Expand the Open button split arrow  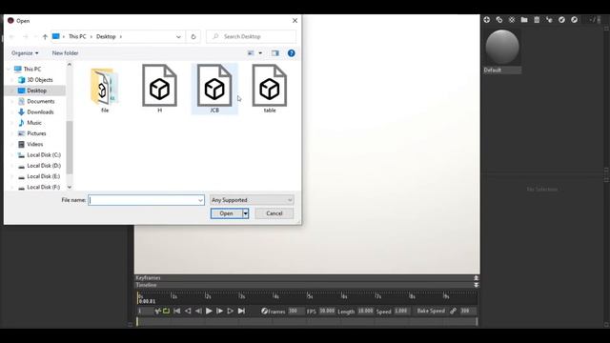(246, 213)
